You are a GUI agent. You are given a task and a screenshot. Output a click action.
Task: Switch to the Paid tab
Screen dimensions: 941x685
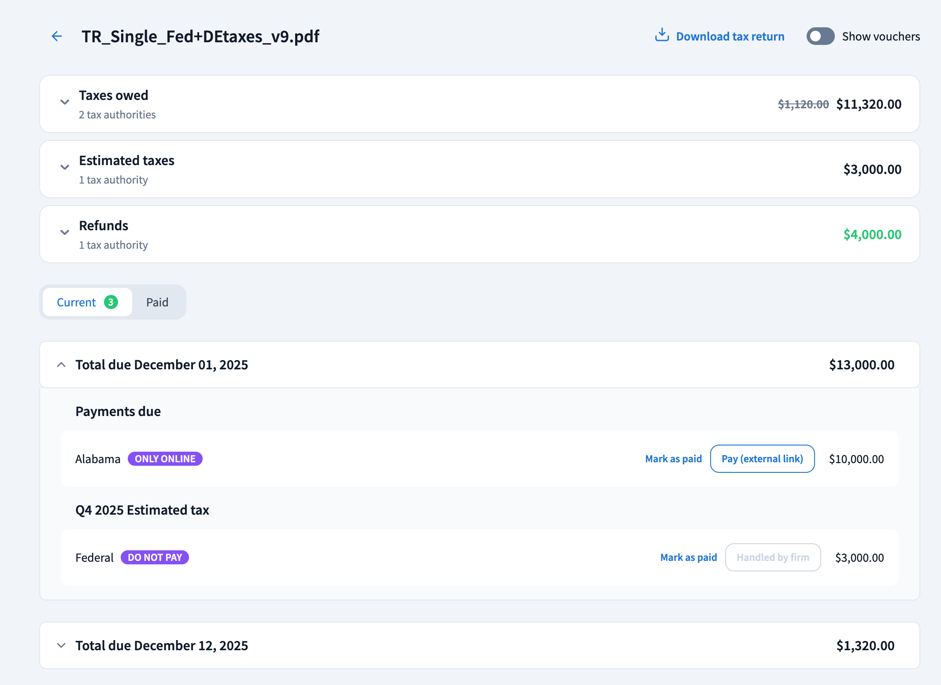pos(157,302)
